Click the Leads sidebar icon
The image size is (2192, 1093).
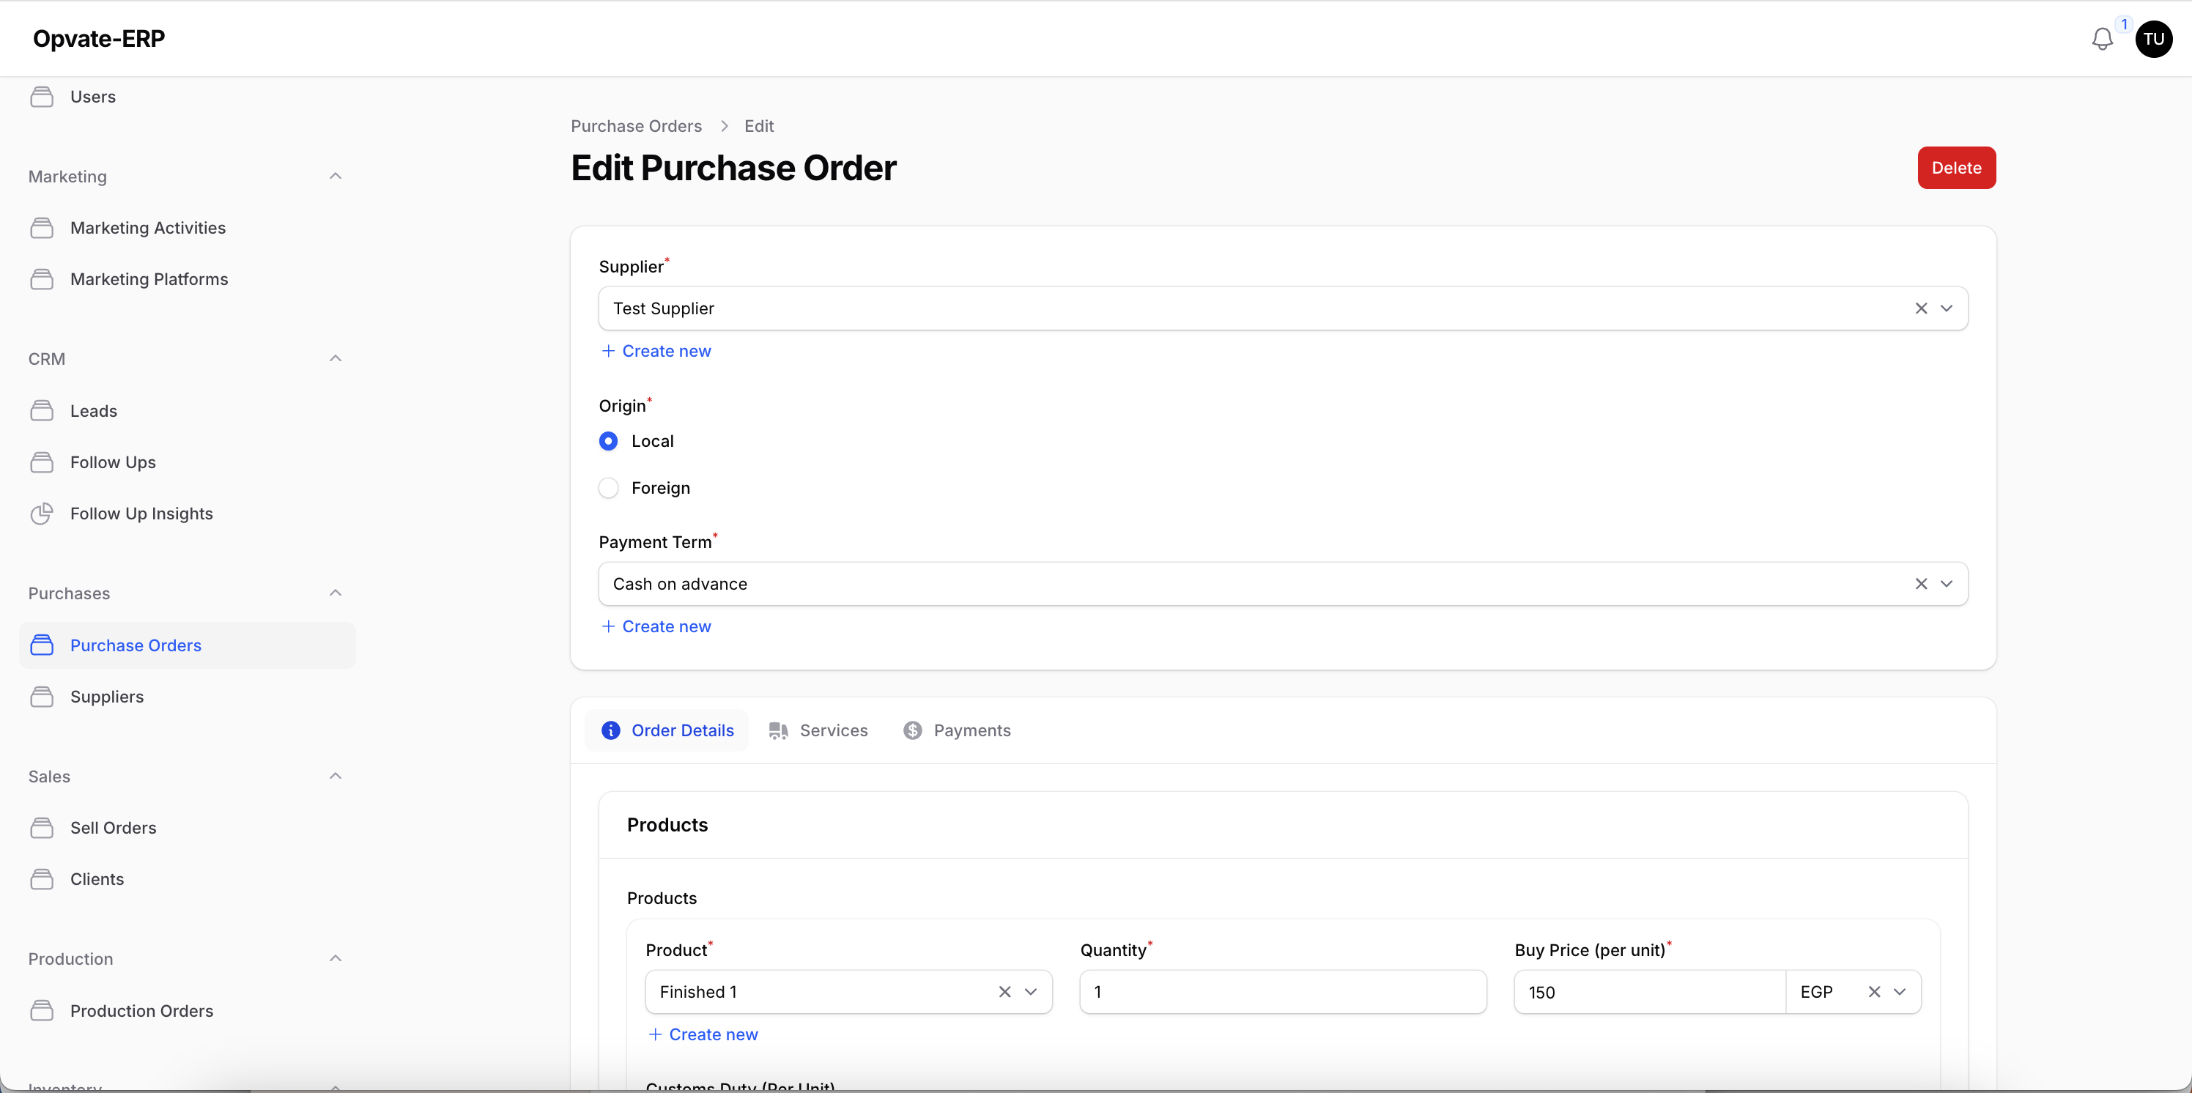(42, 411)
